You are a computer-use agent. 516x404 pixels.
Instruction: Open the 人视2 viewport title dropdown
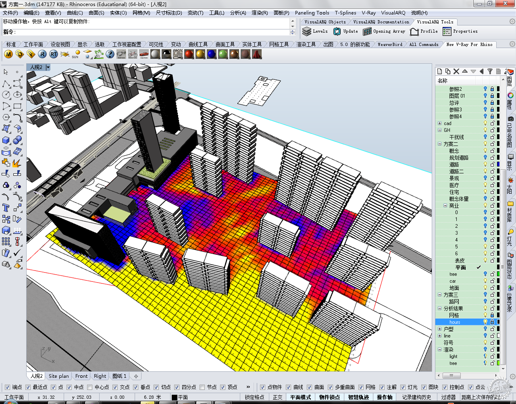(48, 67)
